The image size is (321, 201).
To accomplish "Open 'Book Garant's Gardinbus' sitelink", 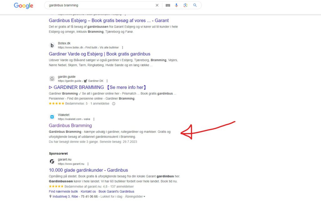I will tap(116, 191).
